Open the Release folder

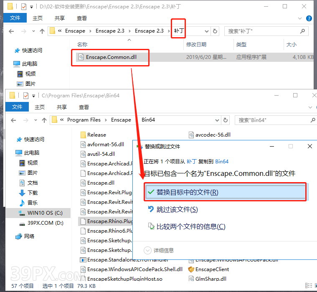pos(96,135)
